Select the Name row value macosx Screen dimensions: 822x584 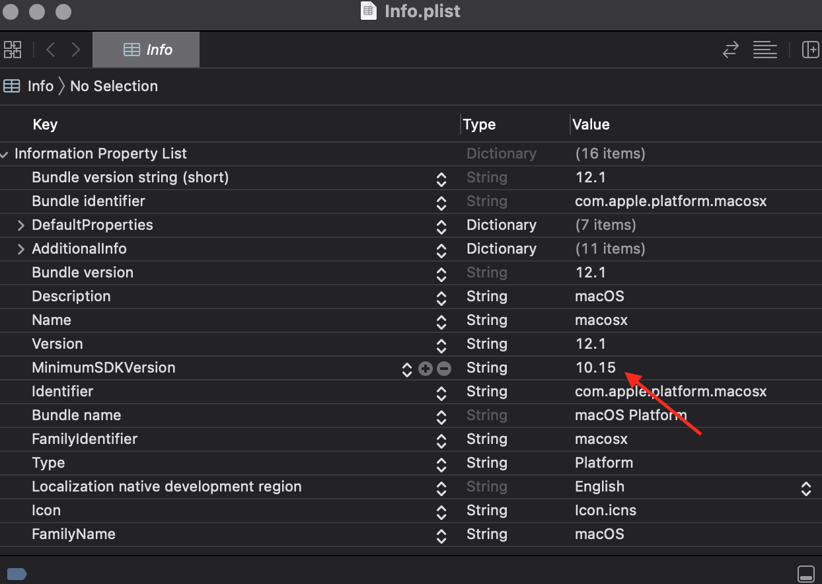click(601, 320)
